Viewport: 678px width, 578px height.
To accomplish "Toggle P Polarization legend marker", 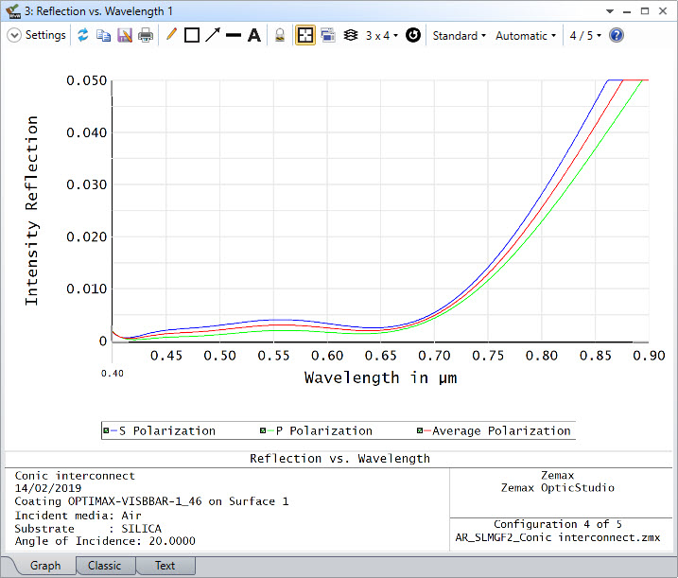I will (x=263, y=430).
